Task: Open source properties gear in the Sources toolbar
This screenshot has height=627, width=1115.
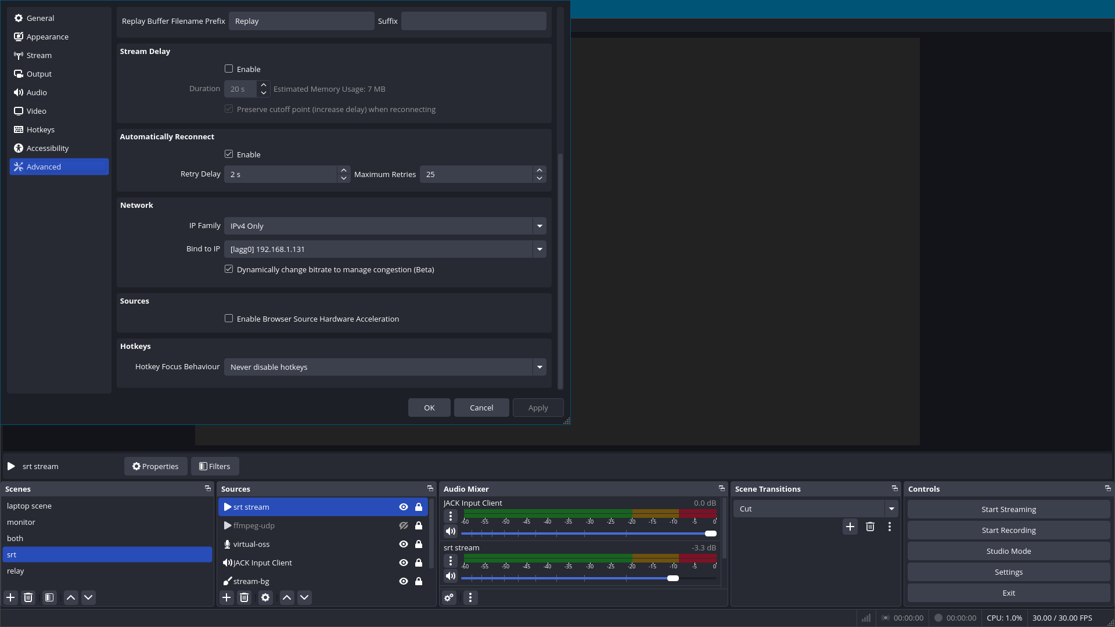Action: [265, 597]
